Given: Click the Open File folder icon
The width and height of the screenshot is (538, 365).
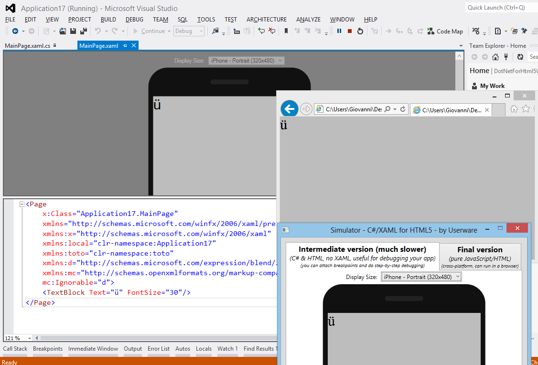Looking at the screenshot, I should click(63, 31).
